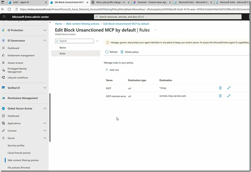Screen dimensions: 251x172
Task: Open Security profiles in sidebar
Action: [x=16, y=145]
